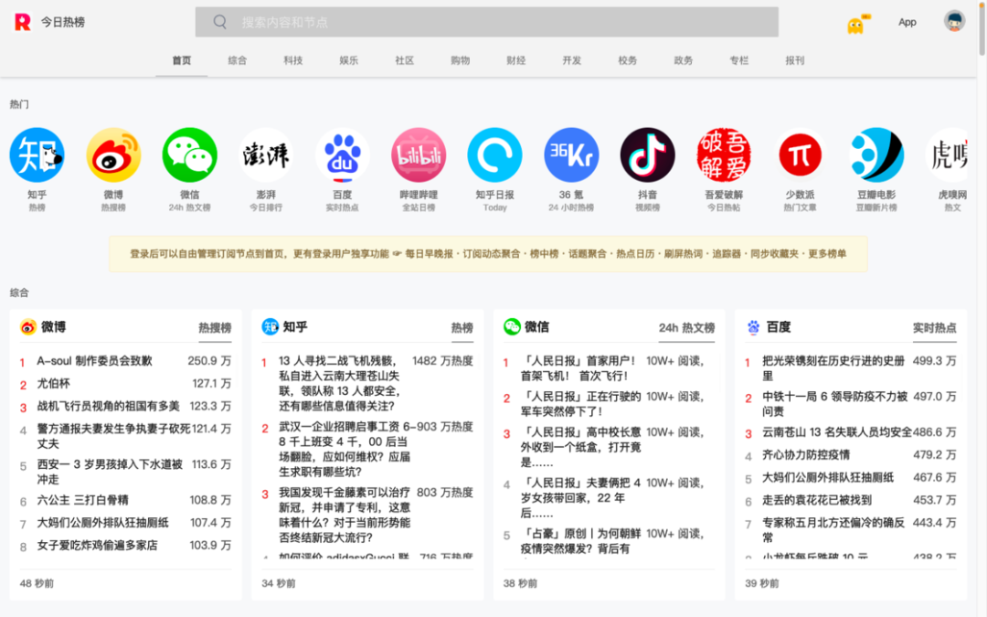This screenshot has height=617, width=987.
Task: Select 实时热点 tab in 百度 card
Action: pos(935,328)
